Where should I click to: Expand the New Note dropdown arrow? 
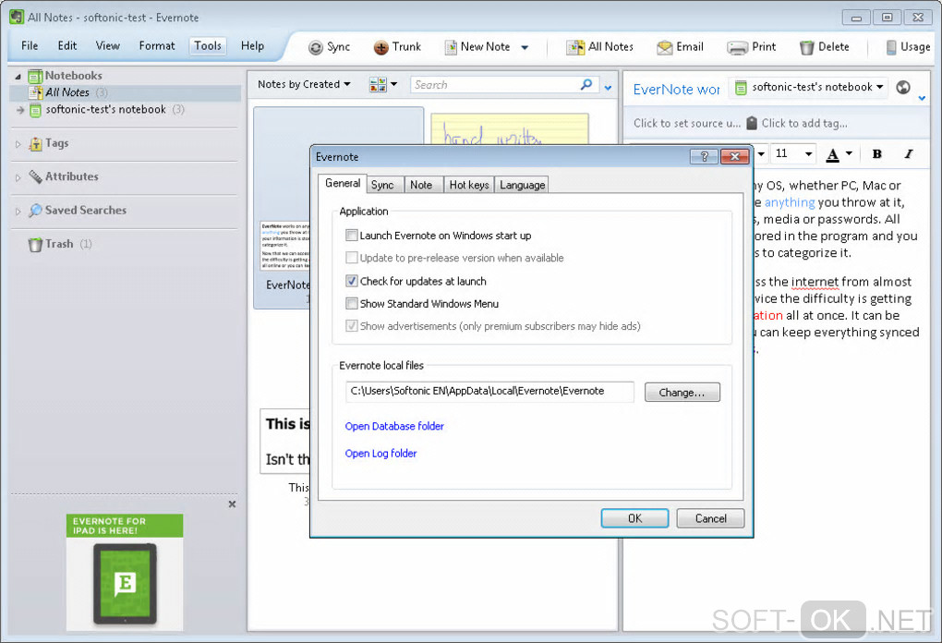click(x=525, y=47)
